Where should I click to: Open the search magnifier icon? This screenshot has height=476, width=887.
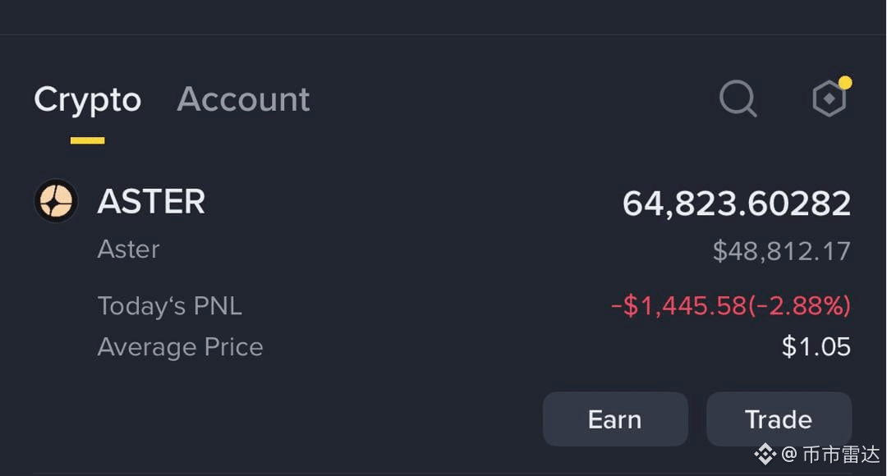click(738, 99)
